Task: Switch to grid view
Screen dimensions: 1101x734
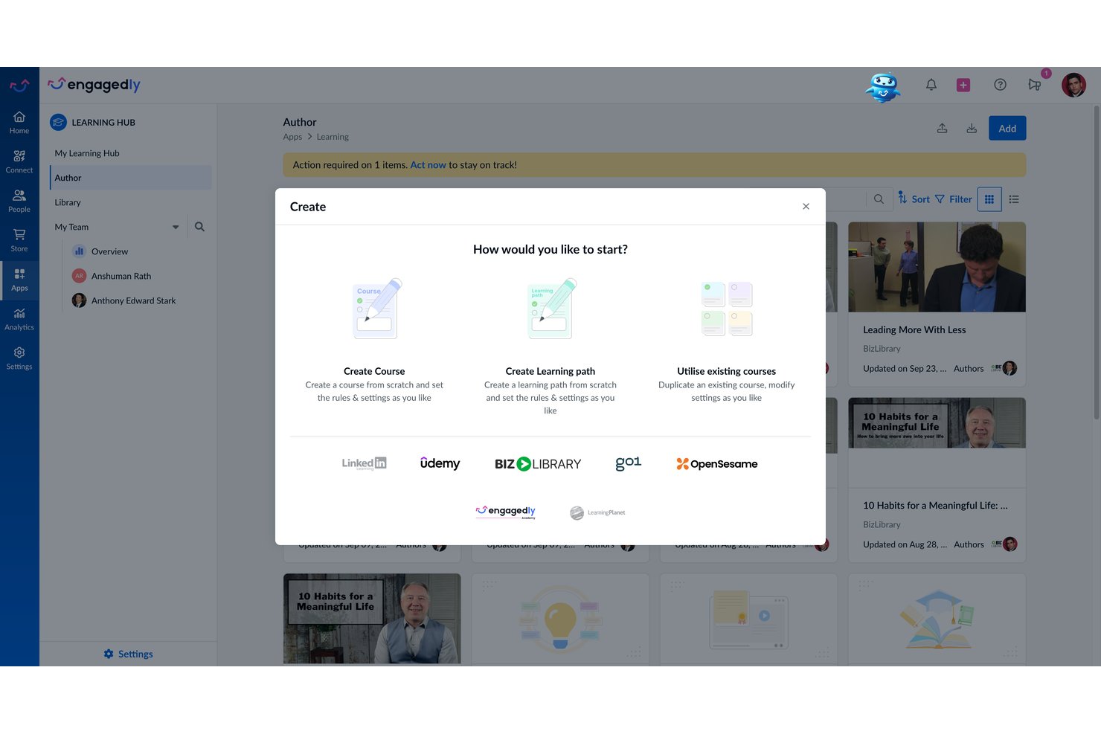Action: tap(989, 199)
